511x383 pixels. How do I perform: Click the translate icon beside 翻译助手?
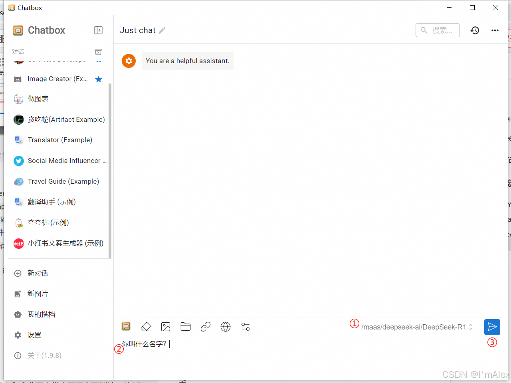point(19,202)
